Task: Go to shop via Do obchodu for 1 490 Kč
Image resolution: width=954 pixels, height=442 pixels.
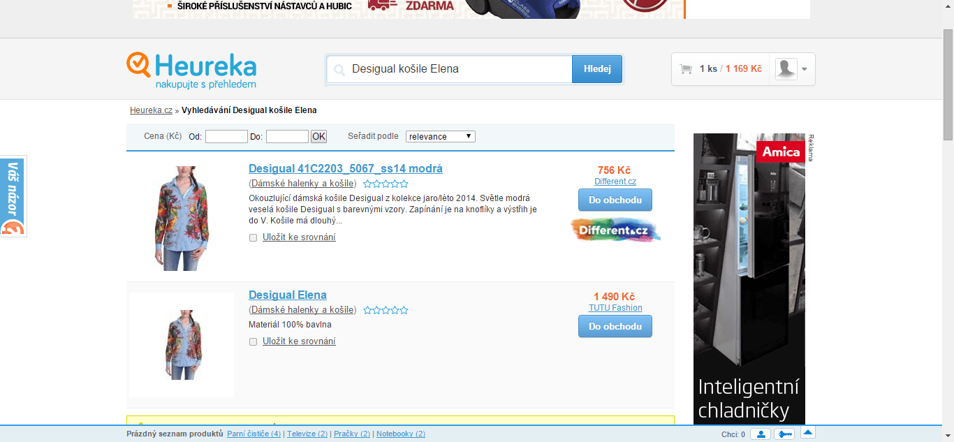Action: pos(615,326)
